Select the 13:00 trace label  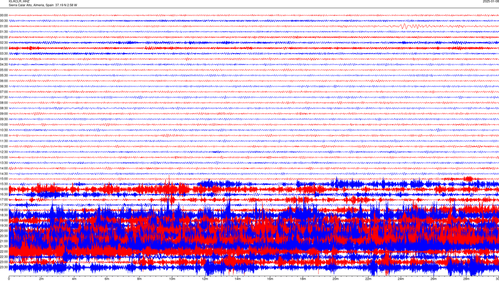click(4, 157)
